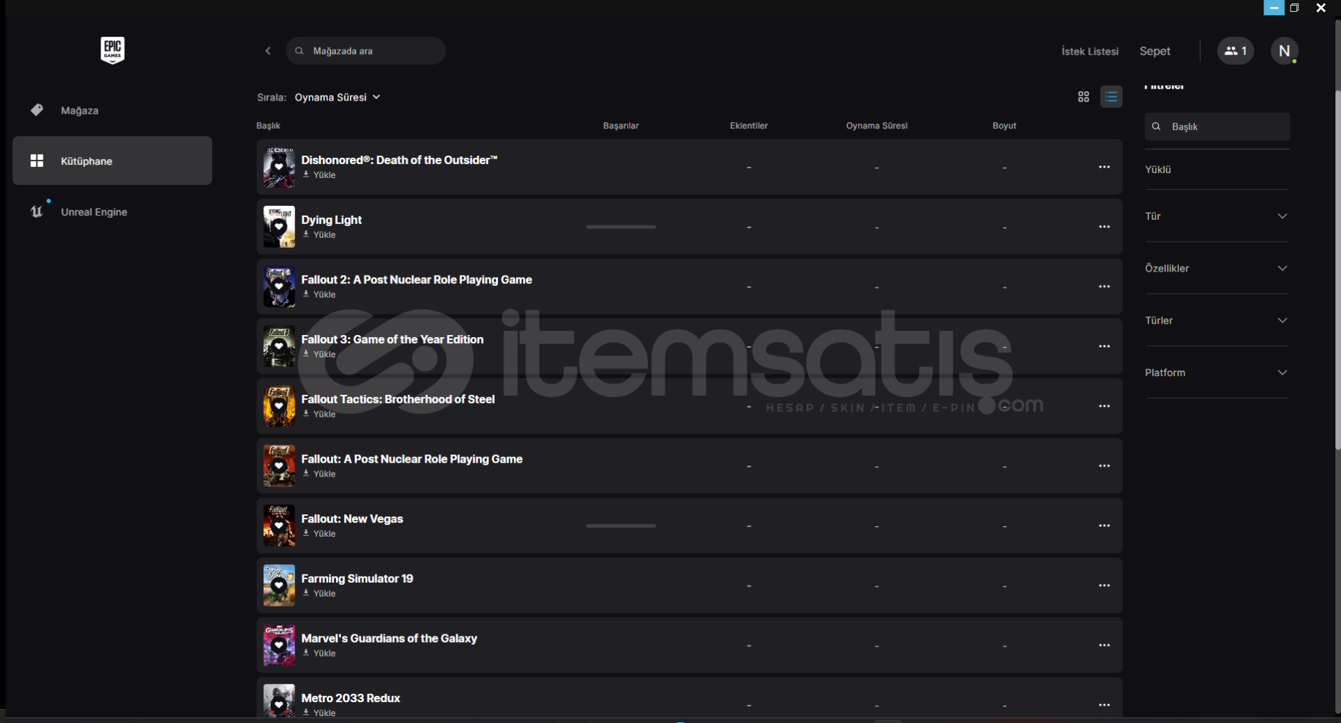This screenshot has height=723, width=1341.
Task: Click the Farming Simulator 19 cover thumbnail
Action: 279,586
